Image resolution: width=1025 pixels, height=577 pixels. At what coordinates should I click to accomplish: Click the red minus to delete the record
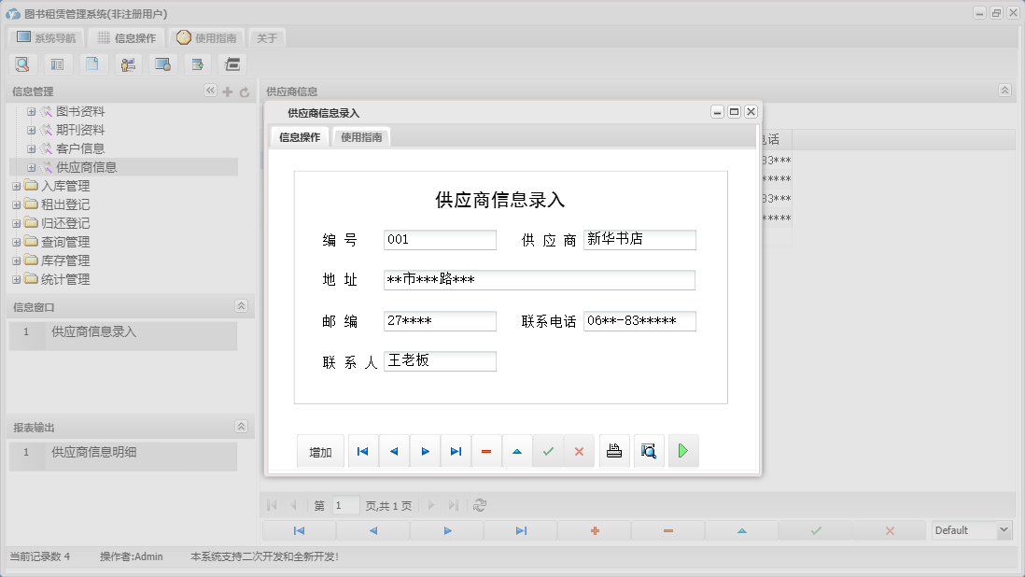pyautogui.click(x=486, y=450)
